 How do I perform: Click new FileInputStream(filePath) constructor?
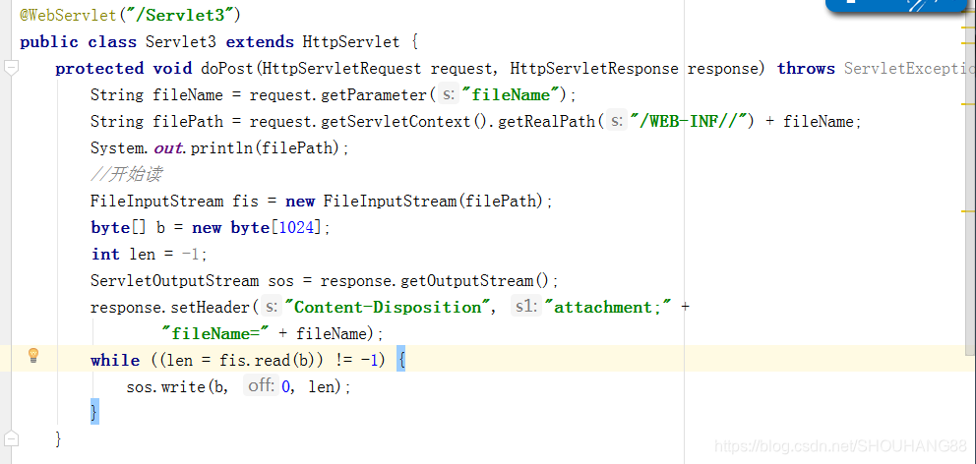414,202
